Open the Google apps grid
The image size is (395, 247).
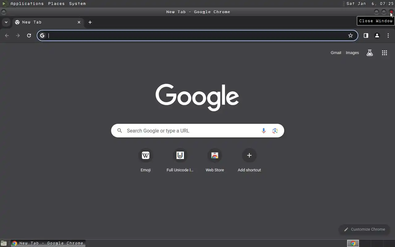coord(385,53)
